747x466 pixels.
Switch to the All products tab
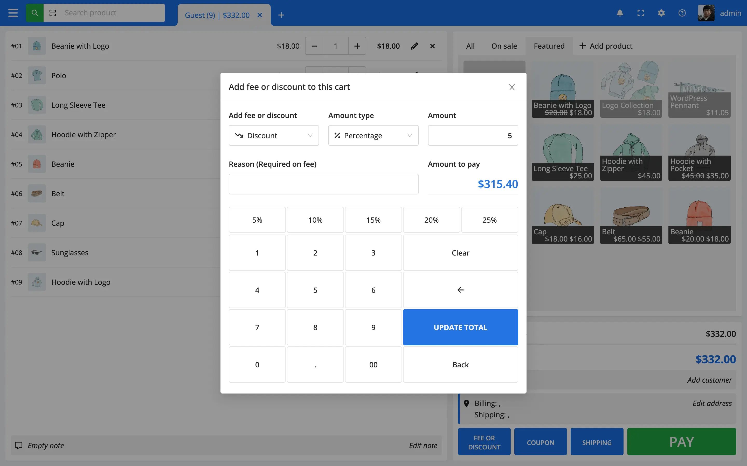coord(470,46)
